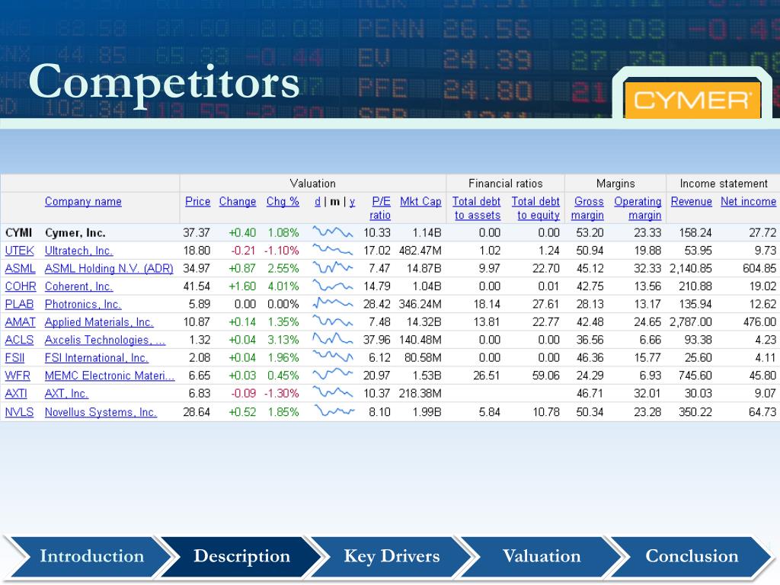Click the Revenue column header
Screen dimensions: 780x585
pos(692,201)
